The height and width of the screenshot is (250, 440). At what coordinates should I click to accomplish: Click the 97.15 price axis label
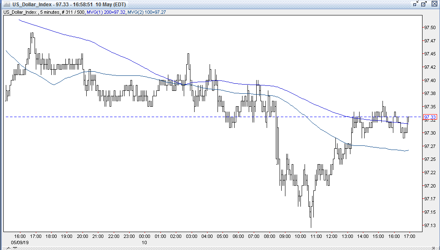click(x=430, y=212)
